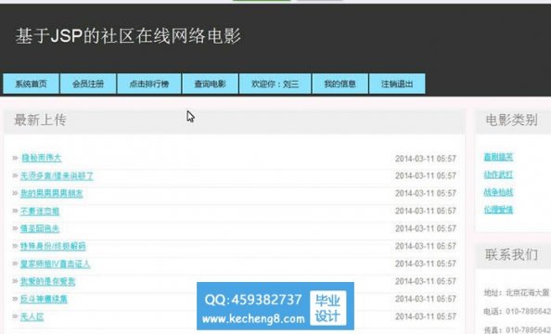Viewport: 551px width, 334px height.
Task: Open the first movie link 隐秘而伟大
Action: pos(42,158)
